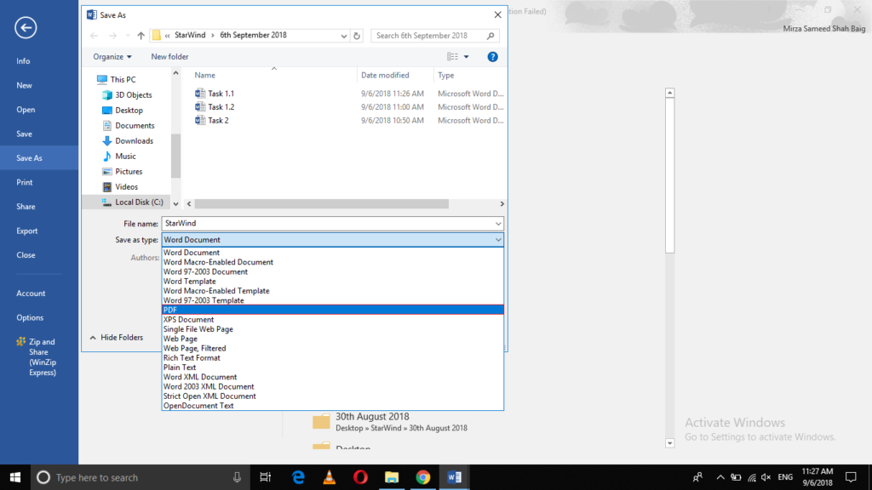The width and height of the screenshot is (872, 490).
Task: Launch VLC media player from the taskbar
Action: pyautogui.click(x=329, y=477)
